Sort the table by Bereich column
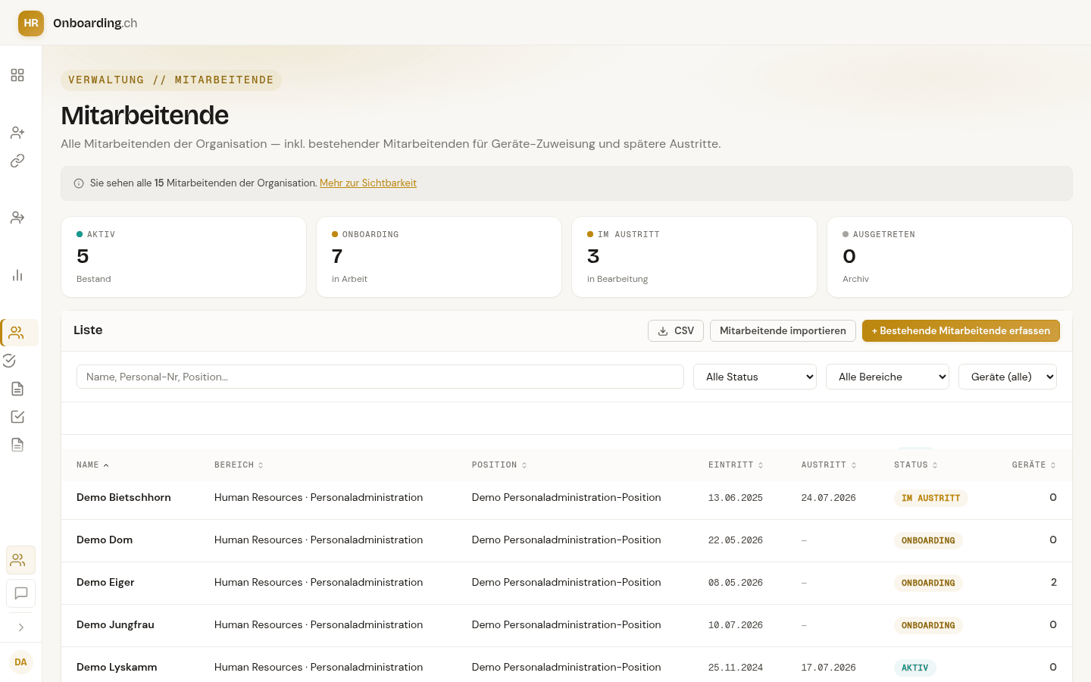Viewport: 1091px width, 682px height. (x=239, y=465)
